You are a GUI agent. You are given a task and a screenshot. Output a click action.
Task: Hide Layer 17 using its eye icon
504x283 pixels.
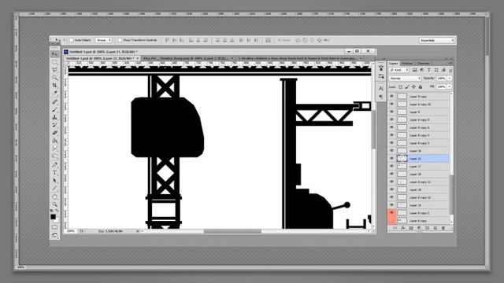pos(391,166)
